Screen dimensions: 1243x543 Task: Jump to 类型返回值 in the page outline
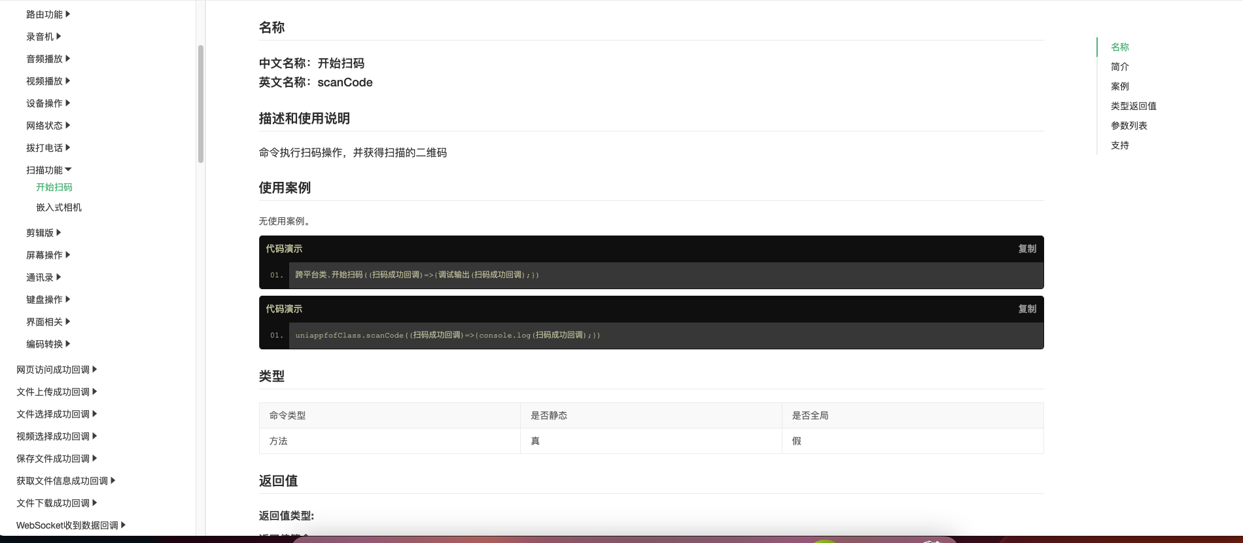[x=1134, y=106]
